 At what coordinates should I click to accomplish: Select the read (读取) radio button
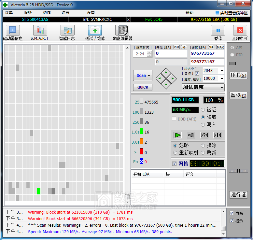tap(203, 117)
